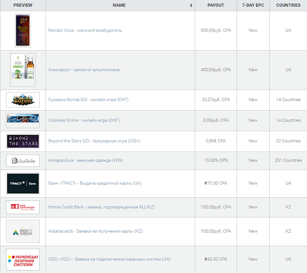The width and height of the screenshot is (307, 273).
Task: Click New EPC in Beyond the Stars row
Action: [253, 141]
